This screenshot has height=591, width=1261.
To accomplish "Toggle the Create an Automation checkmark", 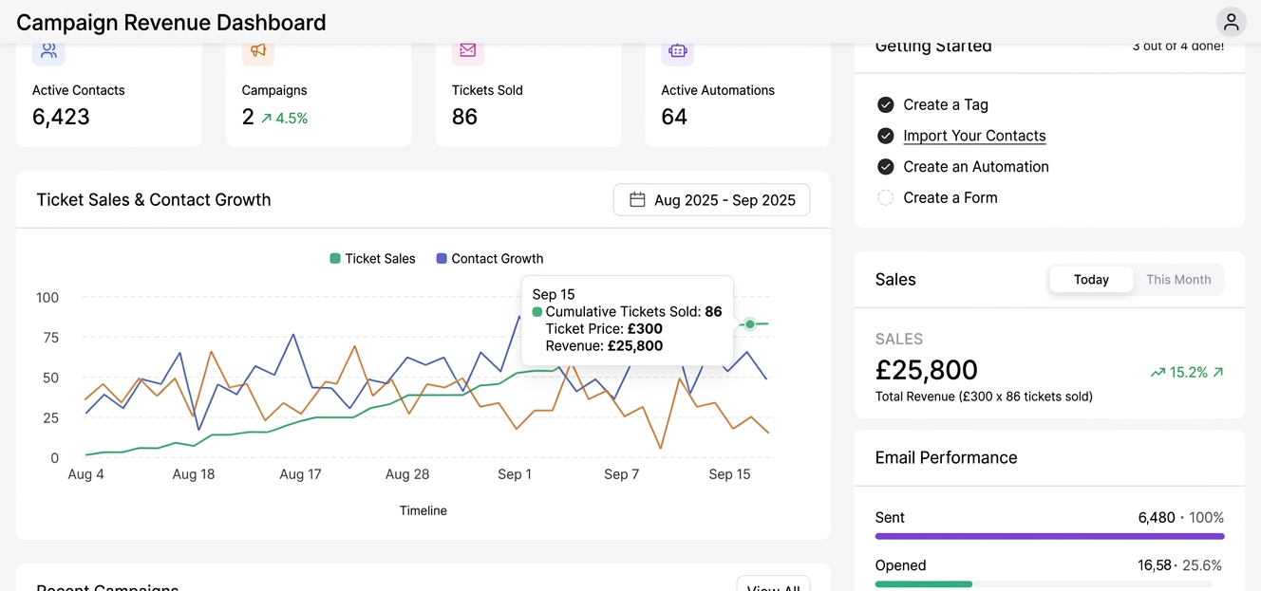I will (885, 167).
